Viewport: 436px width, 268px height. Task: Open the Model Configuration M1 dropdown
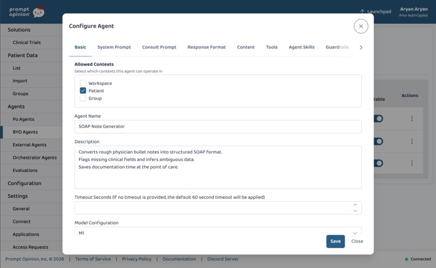pyautogui.click(x=218, y=231)
